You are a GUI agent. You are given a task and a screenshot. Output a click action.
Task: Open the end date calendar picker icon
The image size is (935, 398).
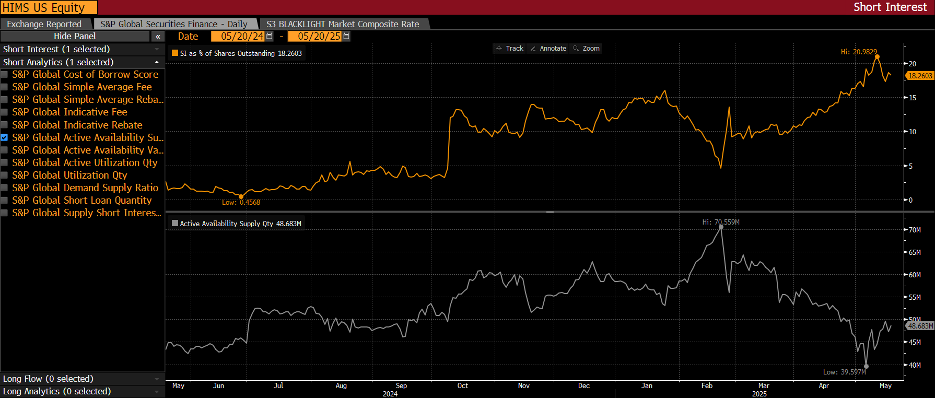(x=346, y=36)
